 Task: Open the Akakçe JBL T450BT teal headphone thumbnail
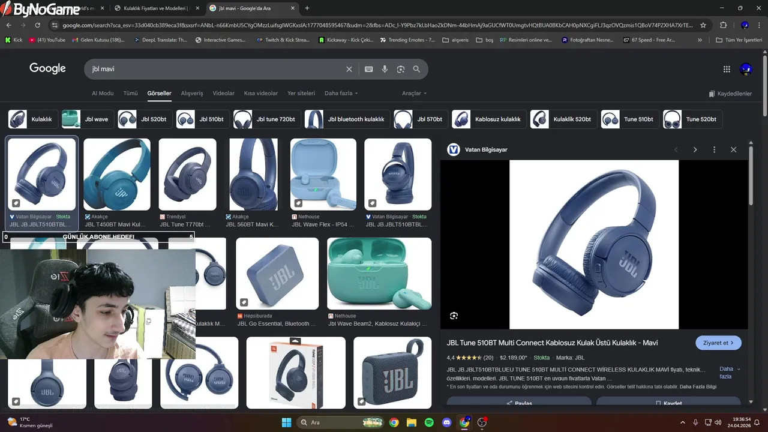(117, 175)
